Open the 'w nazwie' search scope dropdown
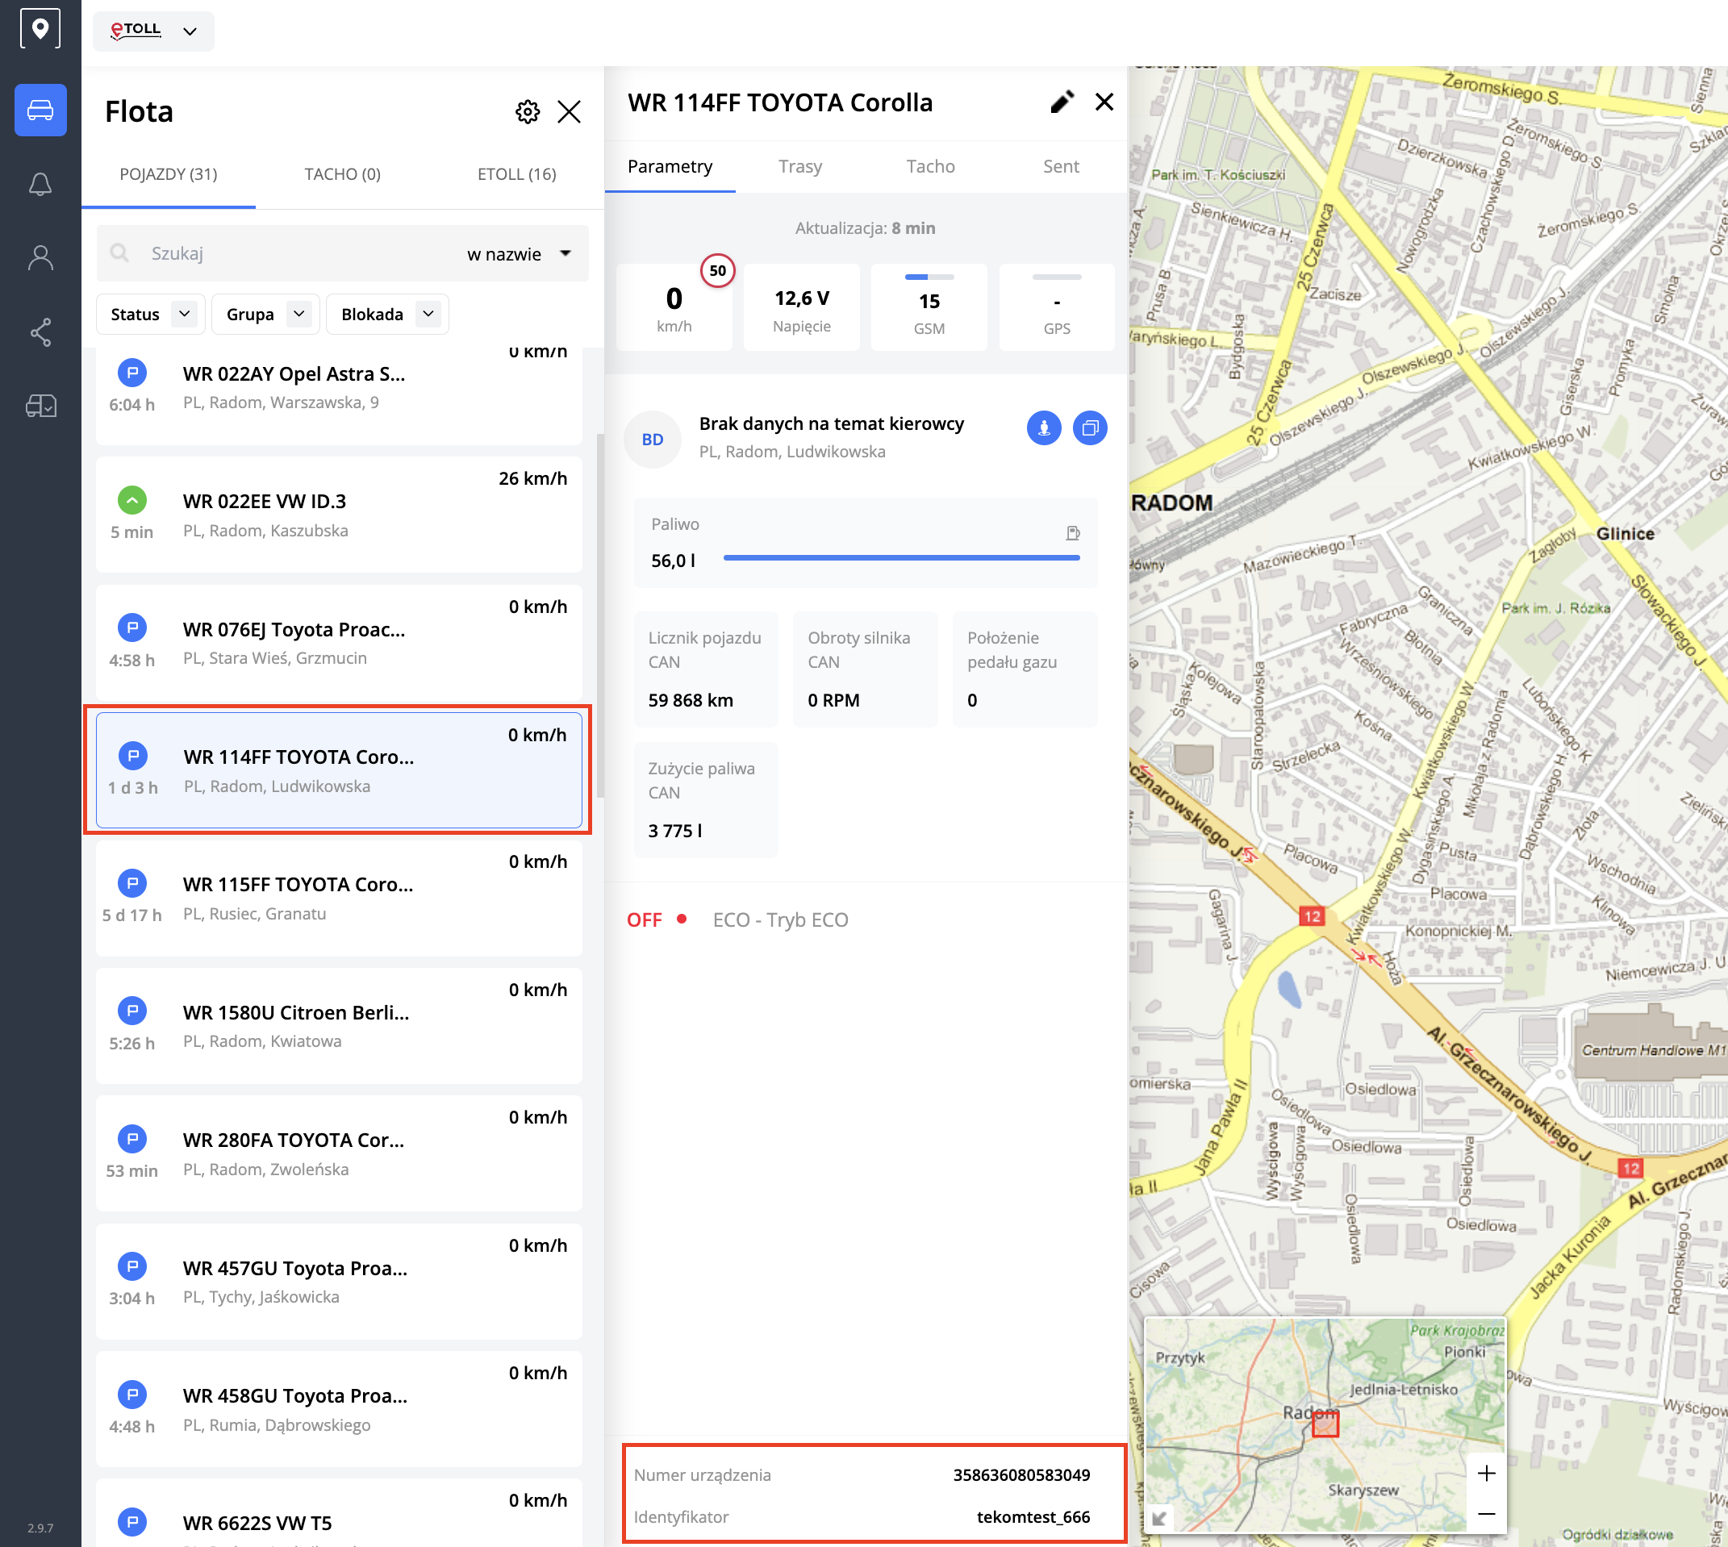This screenshot has width=1728, height=1547. (x=519, y=254)
